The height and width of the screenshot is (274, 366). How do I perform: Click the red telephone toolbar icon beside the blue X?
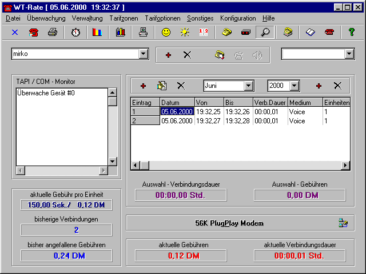pyautogui.click(x=34, y=32)
